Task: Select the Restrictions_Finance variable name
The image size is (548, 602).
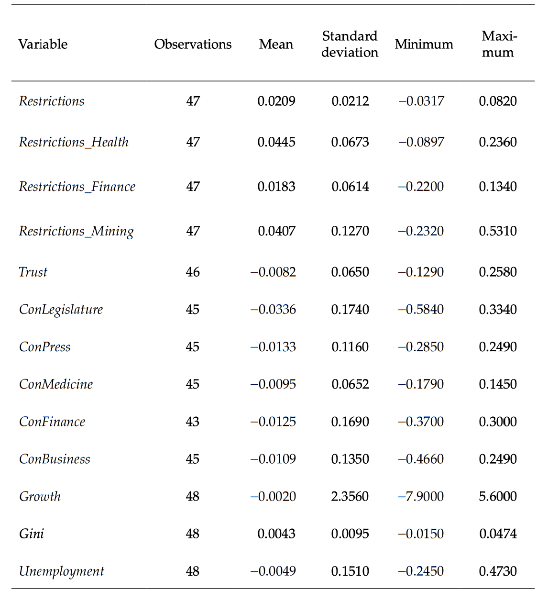Action: tap(77, 187)
